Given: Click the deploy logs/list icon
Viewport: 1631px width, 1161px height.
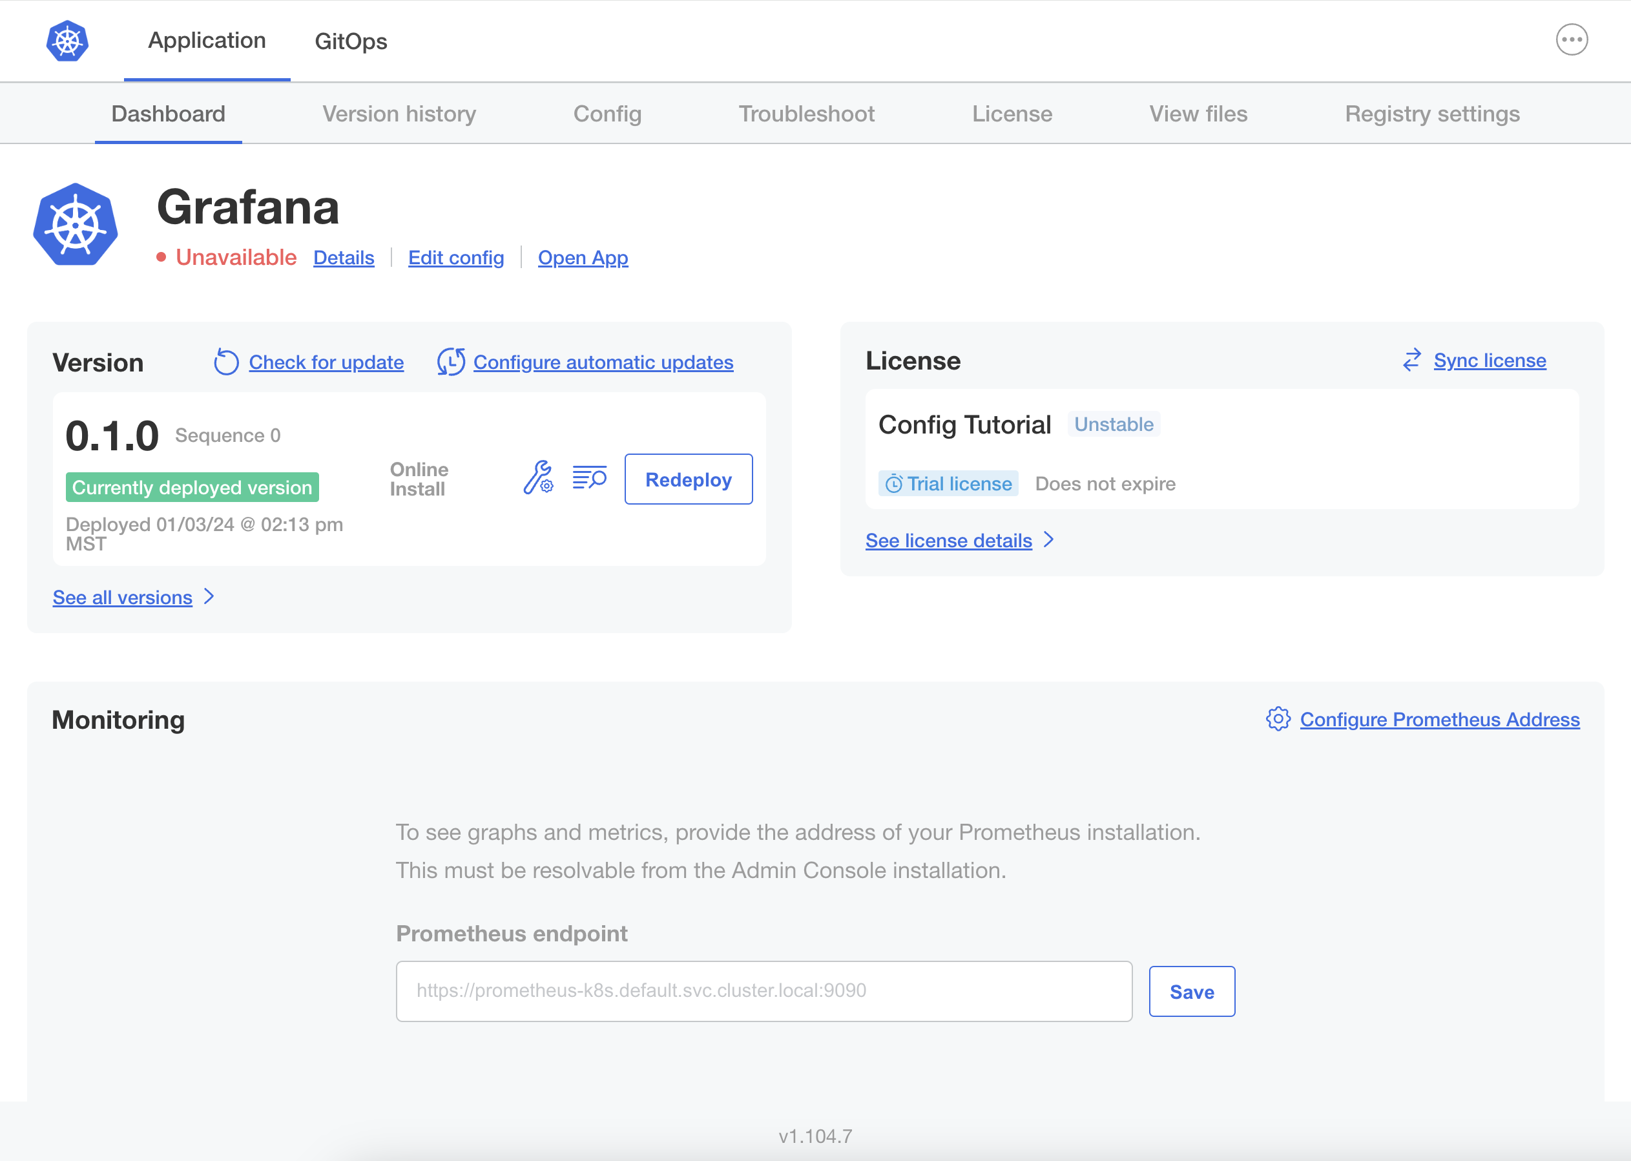Looking at the screenshot, I should 587,477.
